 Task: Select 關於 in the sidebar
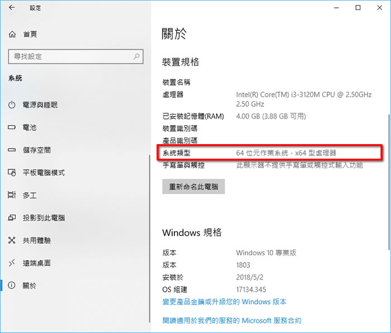coord(30,286)
